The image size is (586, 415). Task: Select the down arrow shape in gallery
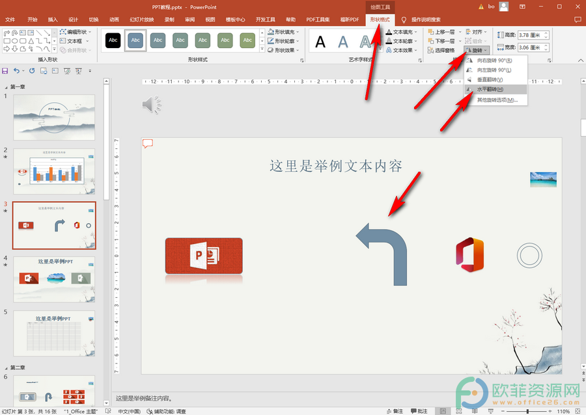point(14,49)
